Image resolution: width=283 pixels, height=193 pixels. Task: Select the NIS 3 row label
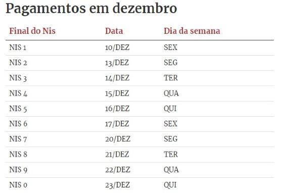(x=18, y=78)
